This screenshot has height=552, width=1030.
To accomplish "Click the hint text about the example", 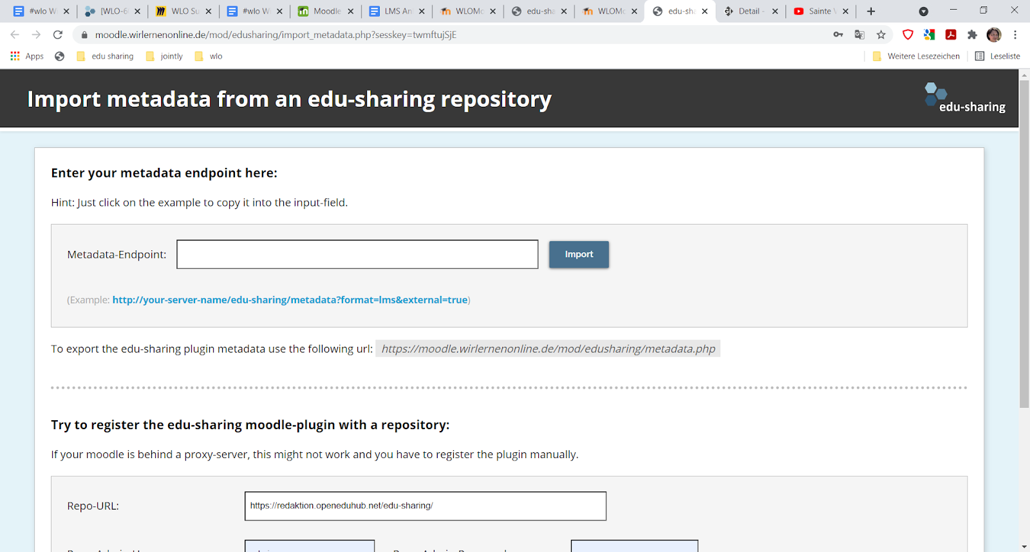I will click(199, 203).
